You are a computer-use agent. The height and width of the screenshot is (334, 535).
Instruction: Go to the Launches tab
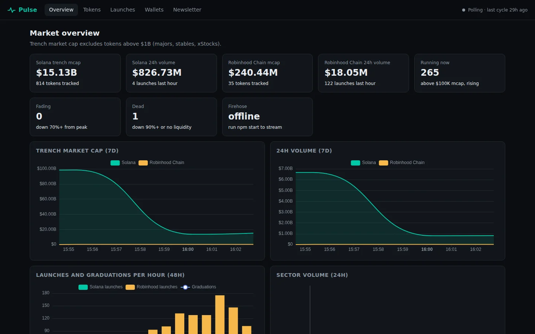pyautogui.click(x=123, y=10)
